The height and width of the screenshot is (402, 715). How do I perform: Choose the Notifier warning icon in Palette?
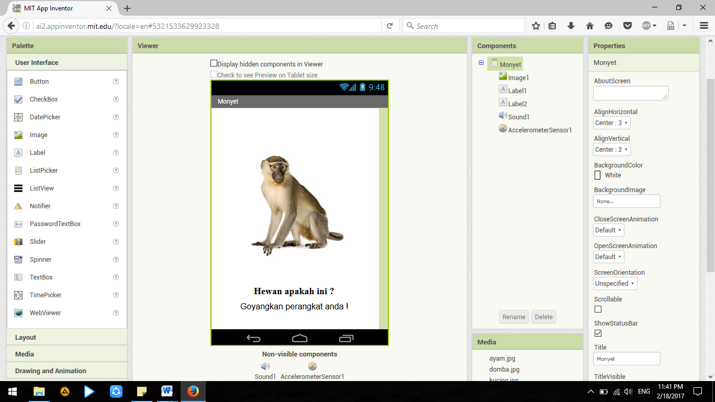(18, 206)
